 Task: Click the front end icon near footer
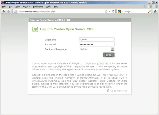click(108, 91)
